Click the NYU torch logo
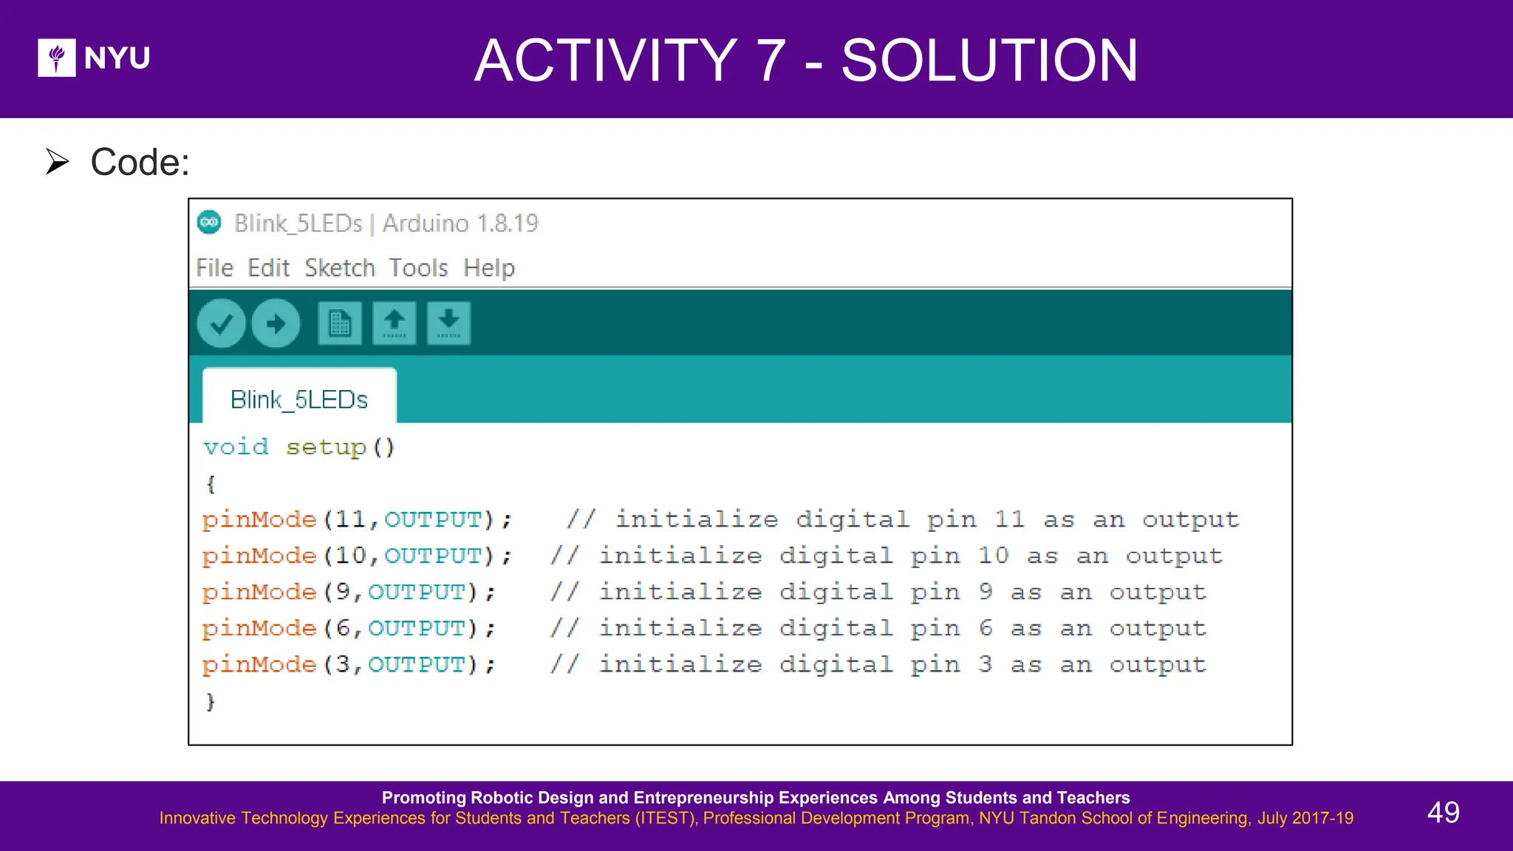The height and width of the screenshot is (851, 1513). pyautogui.click(x=57, y=58)
